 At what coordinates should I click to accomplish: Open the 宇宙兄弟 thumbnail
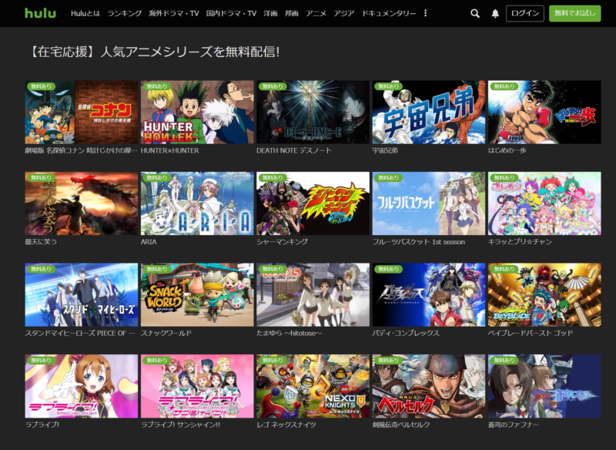click(x=429, y=112)
